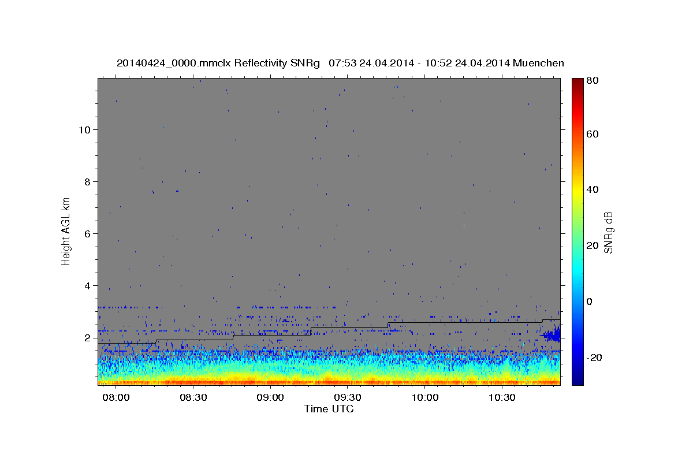Click the colorbar value label 0
This screenshot has height=462, width=693.
pos(591,301)
